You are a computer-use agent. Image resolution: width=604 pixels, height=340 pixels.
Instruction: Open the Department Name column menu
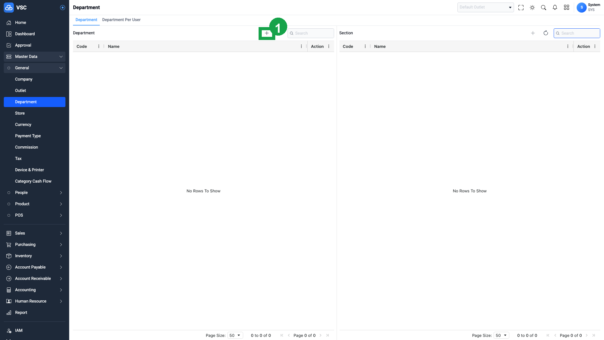point(301,47)
